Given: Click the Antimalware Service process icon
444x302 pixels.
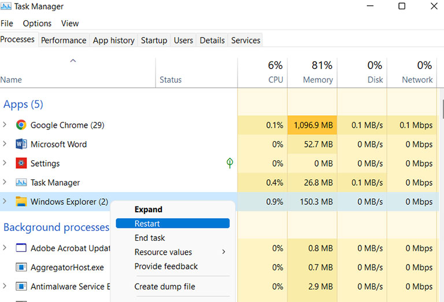Looking at the screenshot, I should 21,286.
